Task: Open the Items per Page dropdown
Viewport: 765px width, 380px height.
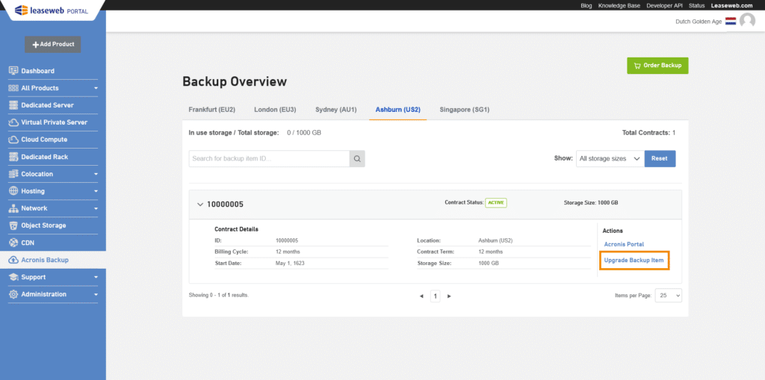Action: tap(669, 296)
